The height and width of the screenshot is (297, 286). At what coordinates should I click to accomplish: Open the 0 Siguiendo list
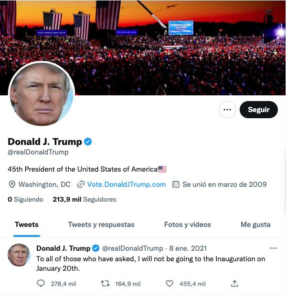25,199
